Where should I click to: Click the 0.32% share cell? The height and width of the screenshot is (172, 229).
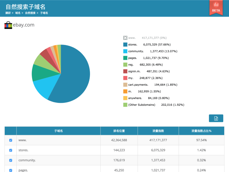[x=202, y=160]
